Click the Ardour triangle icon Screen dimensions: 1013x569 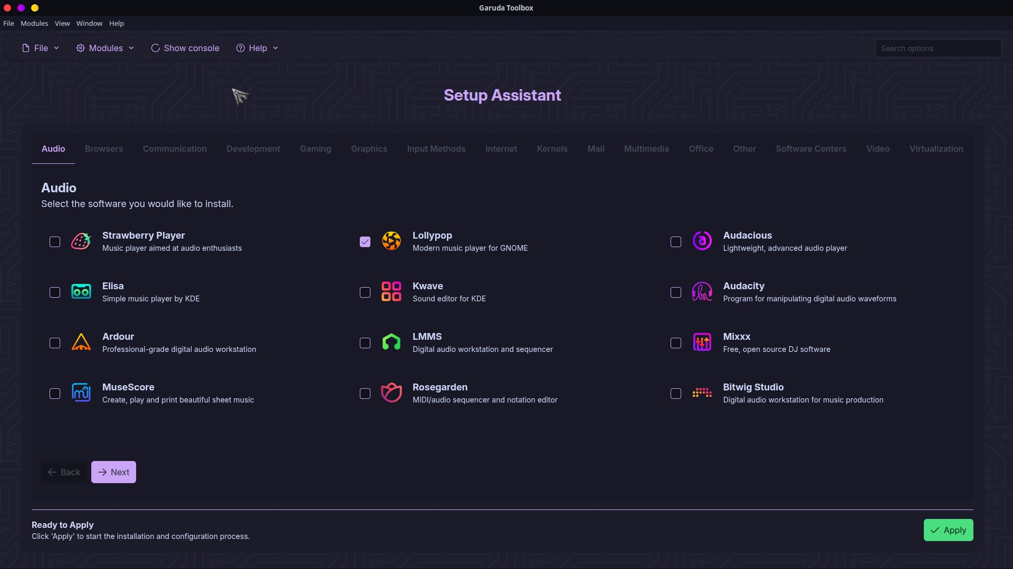[x=81, y=342]
